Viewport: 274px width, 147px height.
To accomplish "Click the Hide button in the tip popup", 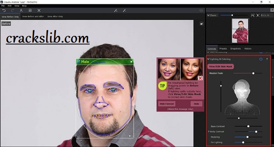I will click(196, 104).
